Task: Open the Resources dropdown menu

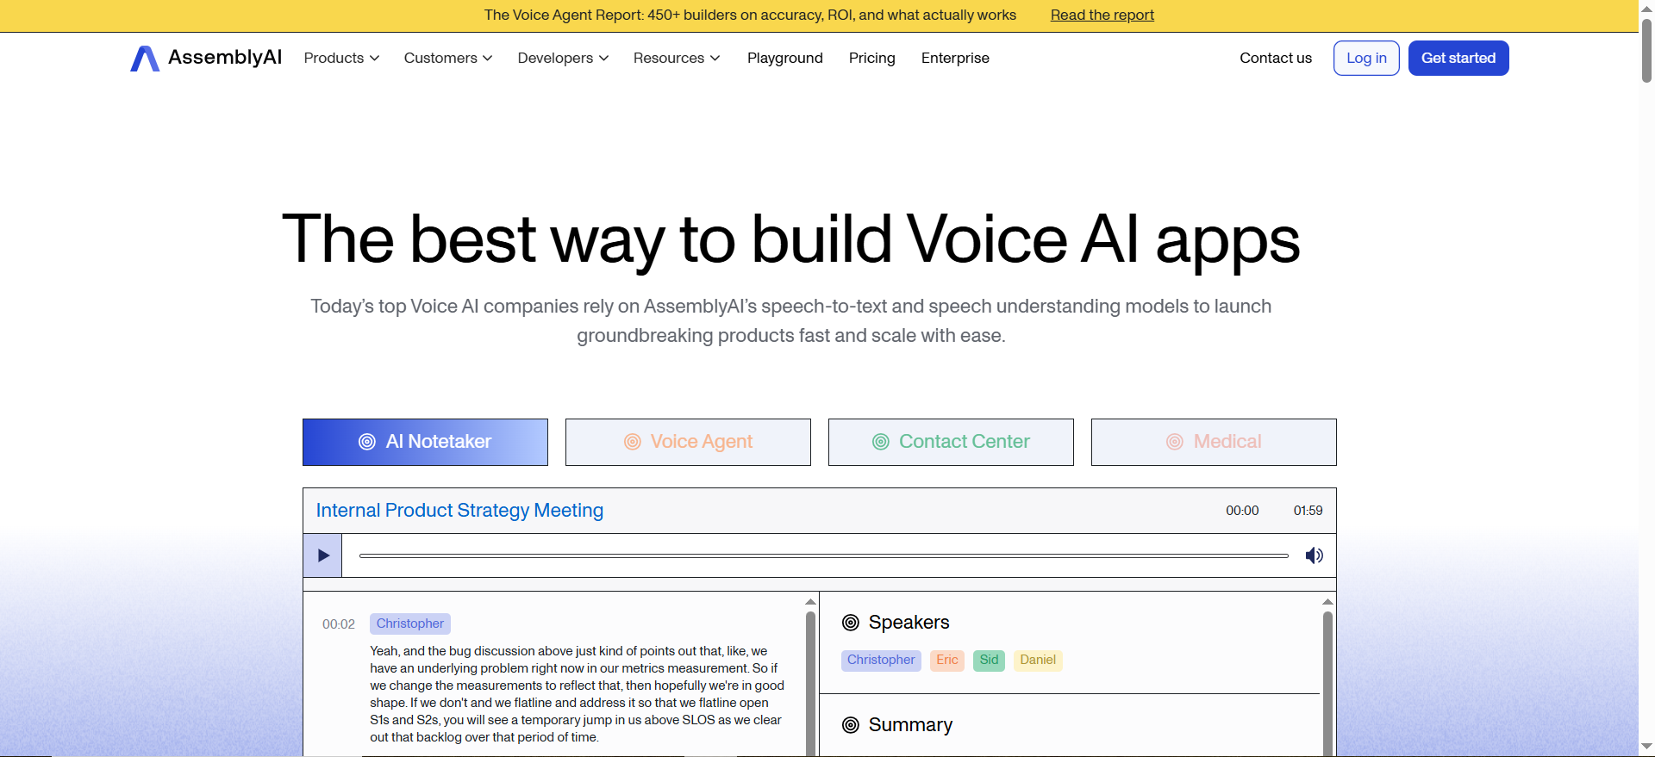Action: tap(677, 58)
